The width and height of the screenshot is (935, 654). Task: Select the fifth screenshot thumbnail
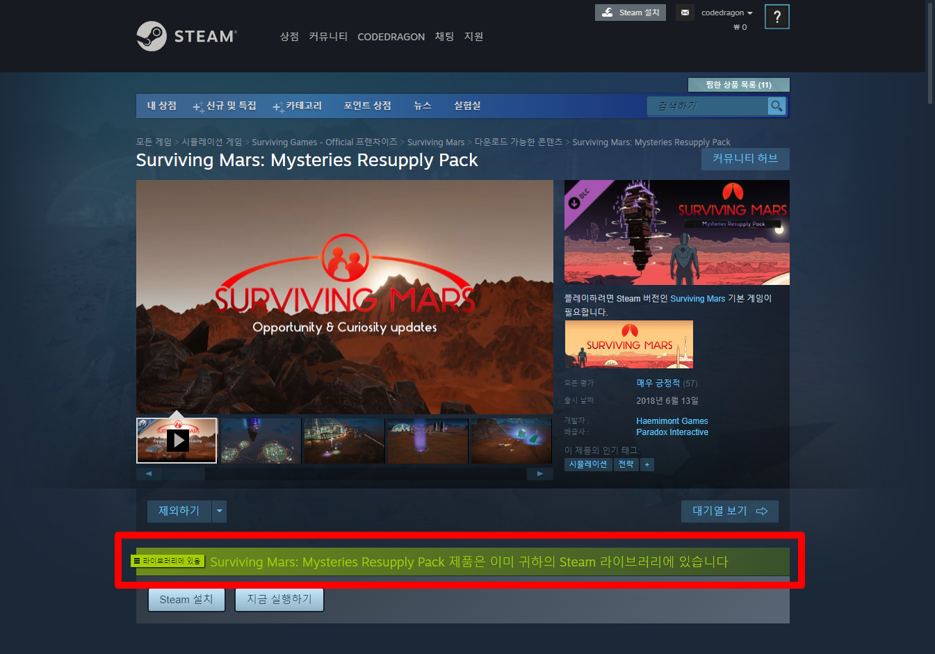pos(511,441)
